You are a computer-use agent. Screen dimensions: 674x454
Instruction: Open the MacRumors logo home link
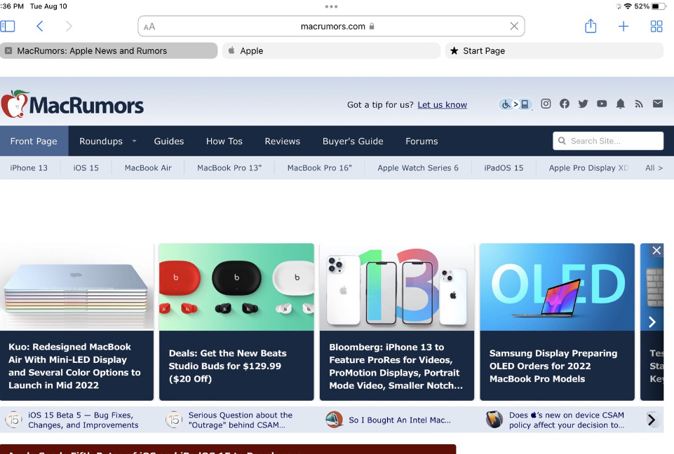(x=72, y=104)
